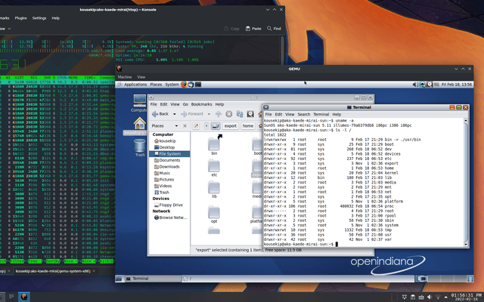484x302 pixels.
Task: Select Browse Network in sidebar
Action: pos(170,217)
